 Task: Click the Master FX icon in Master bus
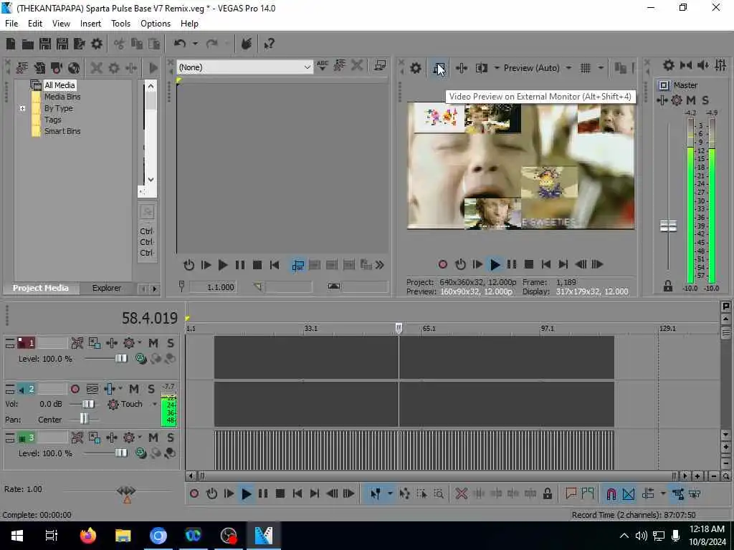(x=662, y=100)
